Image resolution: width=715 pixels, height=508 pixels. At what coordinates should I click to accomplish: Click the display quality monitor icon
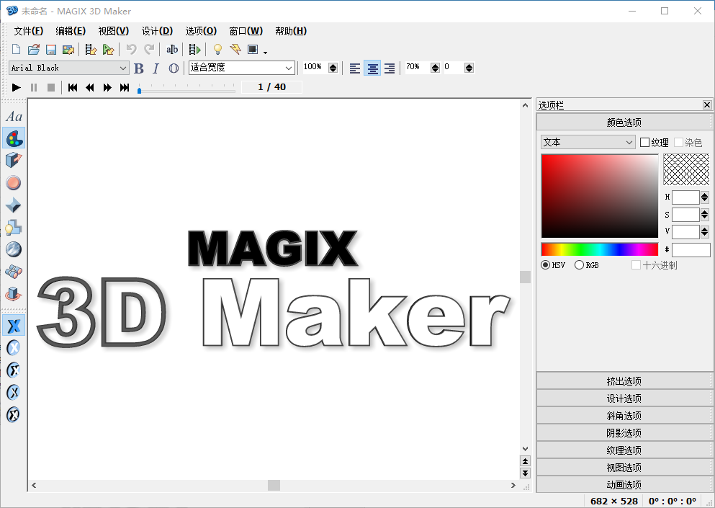click(253, 49)
